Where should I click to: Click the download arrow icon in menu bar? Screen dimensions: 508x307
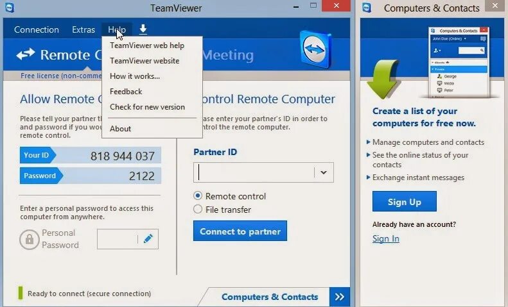(x=143, y=29)
